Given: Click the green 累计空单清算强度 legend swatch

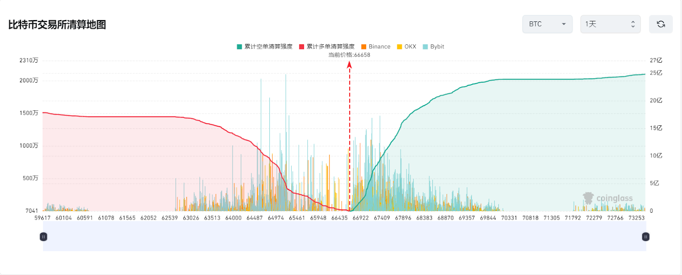Looking at the screenshot, I should (240, 47).
